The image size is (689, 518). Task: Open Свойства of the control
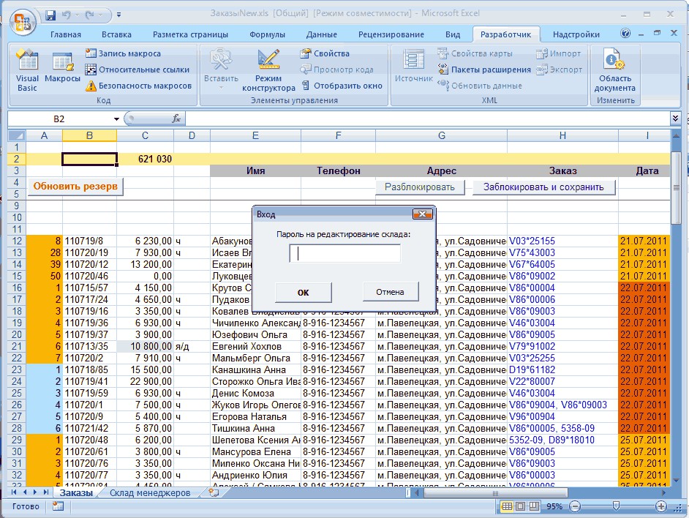(x=325, y=53)
